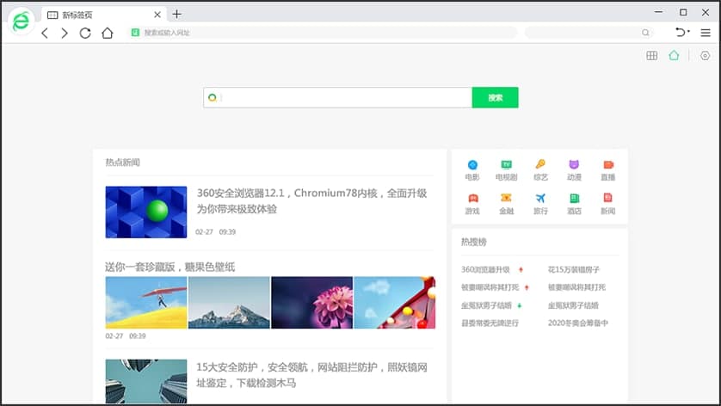Click the address bar 搜索或输入网址
The image size is (721, 406).
click(x=322, y=33)
